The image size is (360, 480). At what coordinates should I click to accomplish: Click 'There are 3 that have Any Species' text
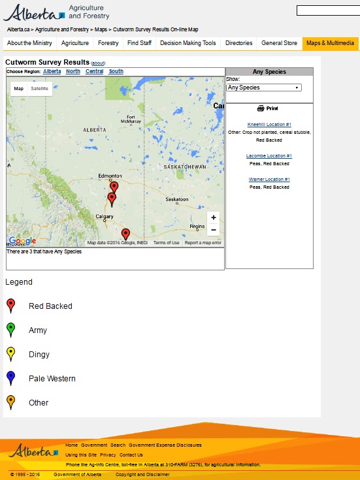pos(44,251)
